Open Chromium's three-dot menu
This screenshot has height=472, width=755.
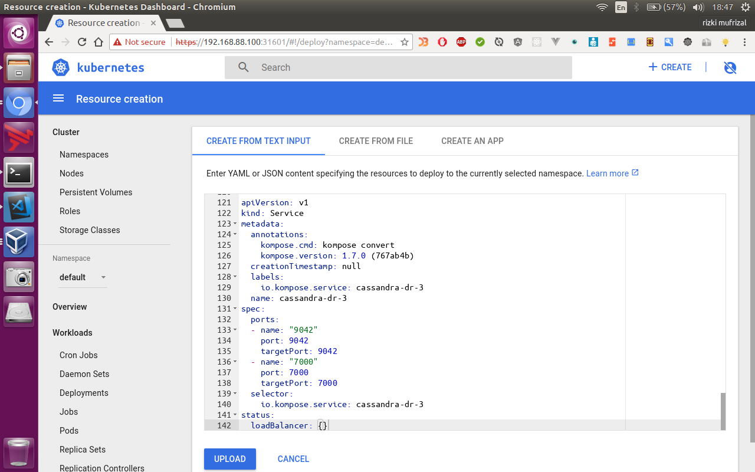[x=744, y=42]
